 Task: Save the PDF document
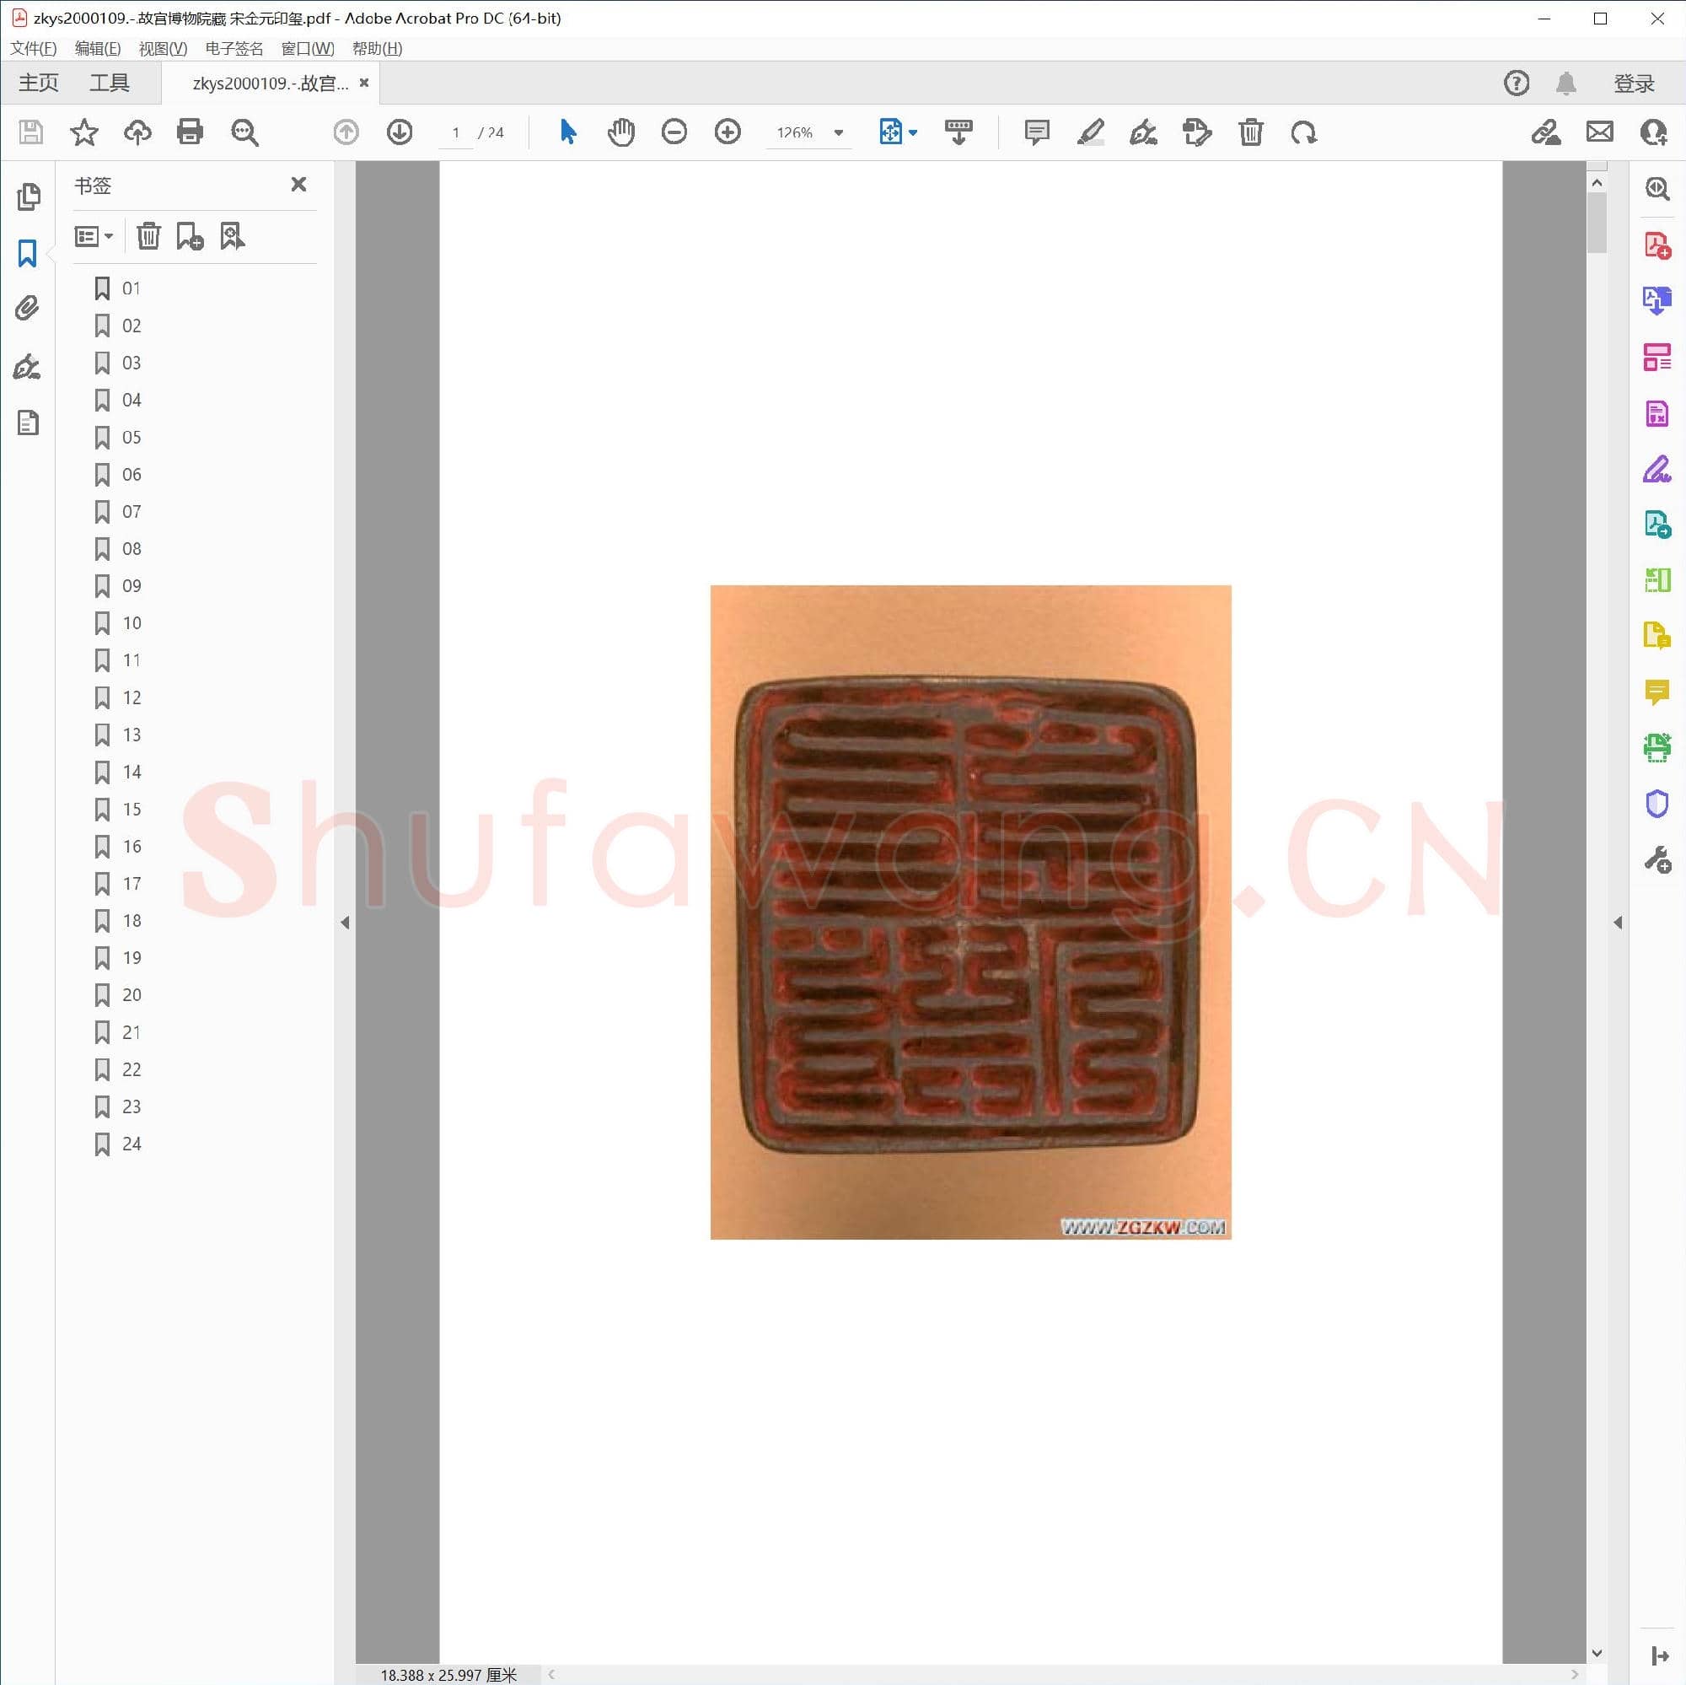tap(30, 132)
